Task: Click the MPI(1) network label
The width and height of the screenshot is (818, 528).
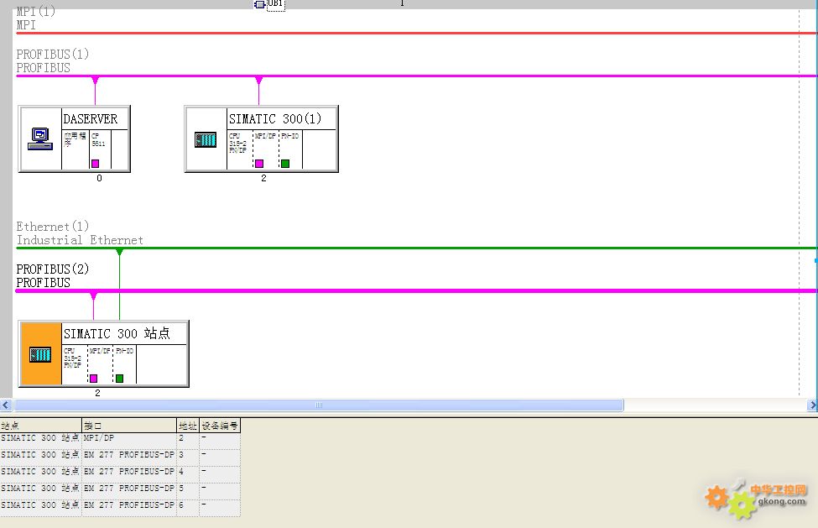Action: coord(35,11)
